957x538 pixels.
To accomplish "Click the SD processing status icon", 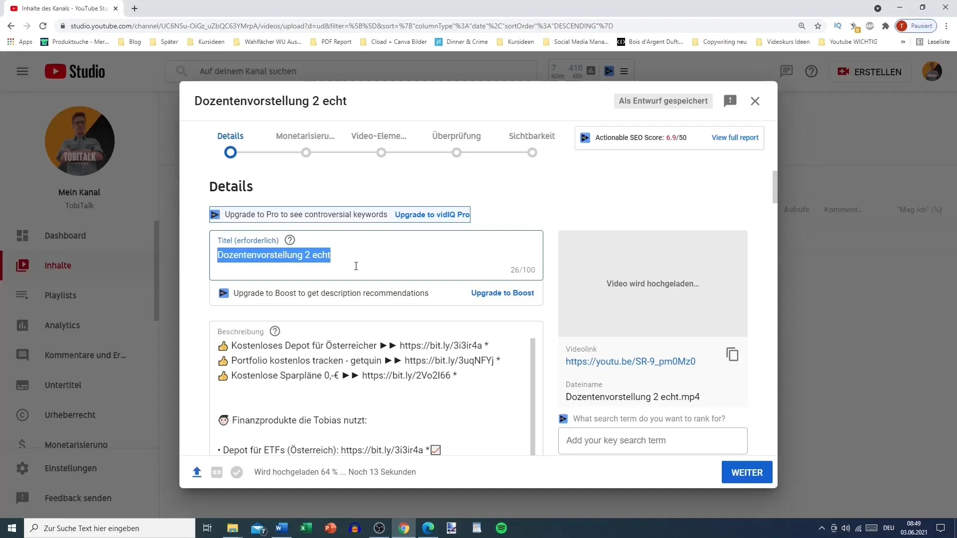I will [x=217, y=472].
